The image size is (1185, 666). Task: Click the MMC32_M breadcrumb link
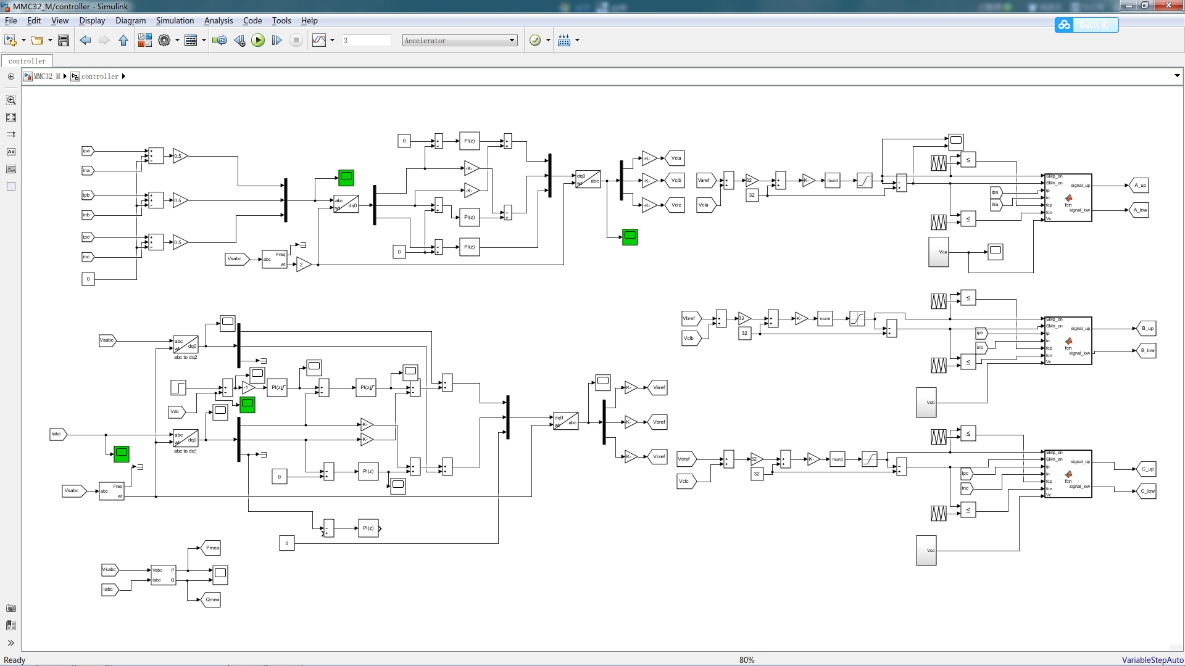46,76
